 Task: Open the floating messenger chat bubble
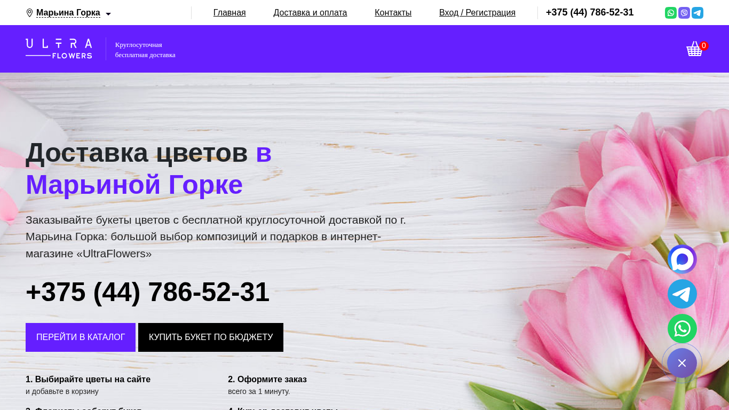tap(682, 259)
